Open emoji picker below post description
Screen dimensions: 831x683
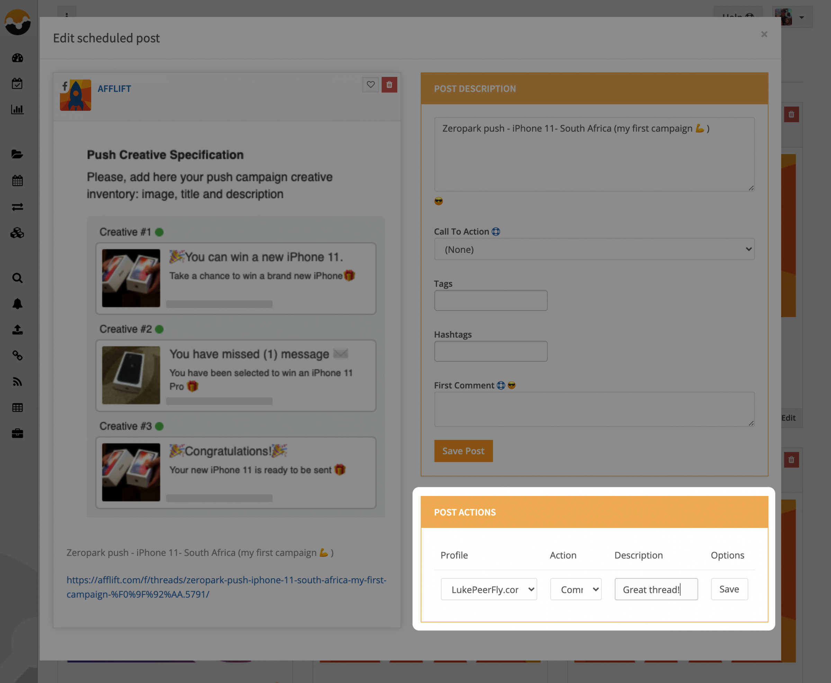(438, 202)
